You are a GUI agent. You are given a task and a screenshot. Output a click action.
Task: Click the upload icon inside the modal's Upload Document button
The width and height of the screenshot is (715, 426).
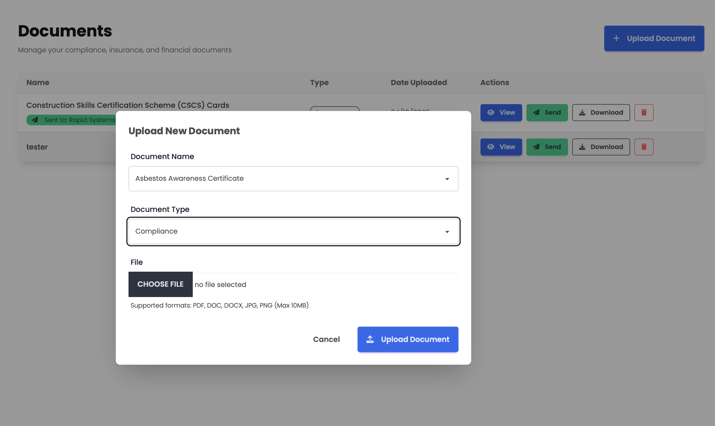370,339
